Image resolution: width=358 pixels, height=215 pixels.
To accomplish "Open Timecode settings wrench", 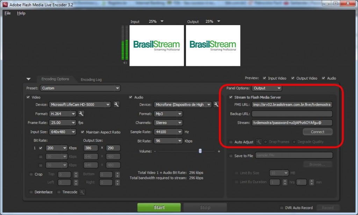I will pos(82,192).
